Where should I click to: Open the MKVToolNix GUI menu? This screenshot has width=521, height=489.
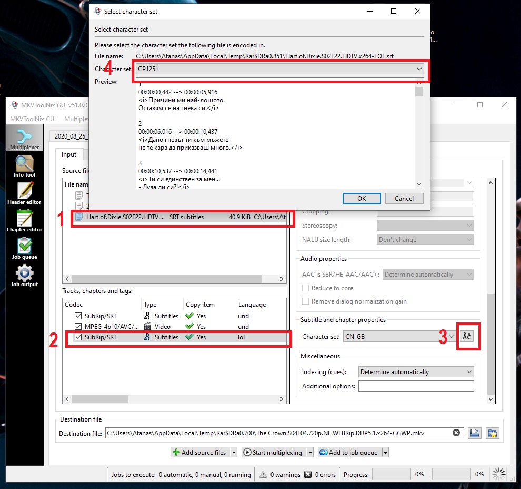click(x=33, y=119)
